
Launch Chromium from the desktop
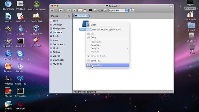click(8, 5)
